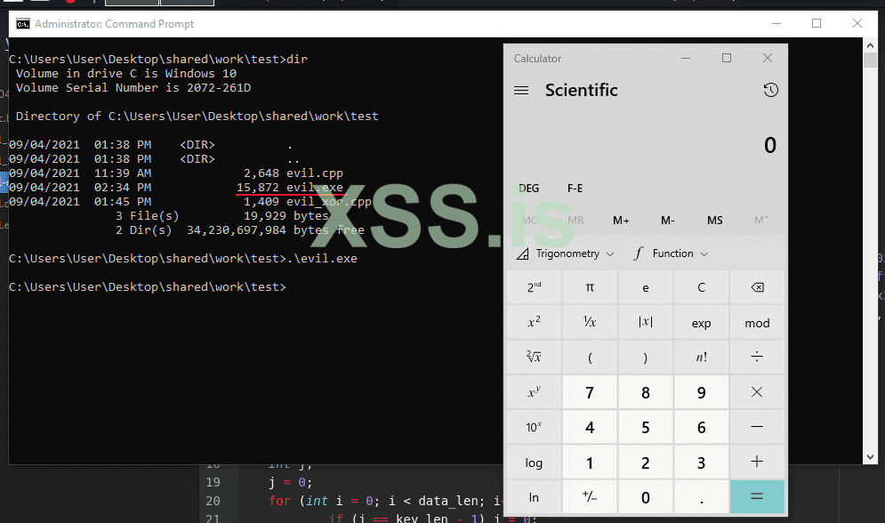The height and width of the screenshot is (523, 885).
Task: Click the x squared key
Action: pos(534,323)
